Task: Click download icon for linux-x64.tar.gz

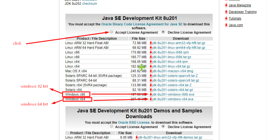Action: tap(151, 66)
